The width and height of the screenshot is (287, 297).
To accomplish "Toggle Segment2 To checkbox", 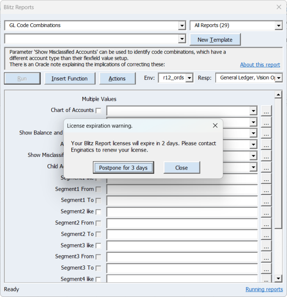I will pos(98,234).
